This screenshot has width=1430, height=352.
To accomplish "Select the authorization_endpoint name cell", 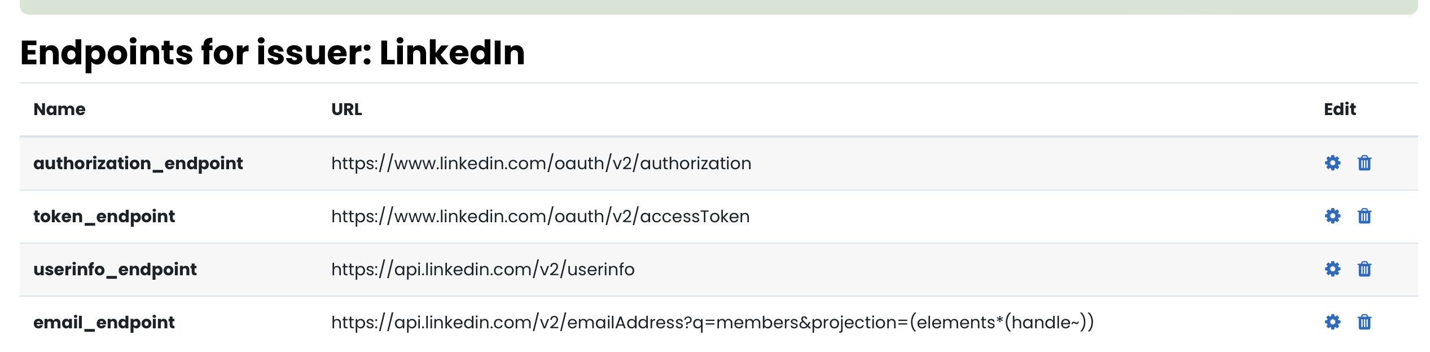I will [x=138, y=164].
